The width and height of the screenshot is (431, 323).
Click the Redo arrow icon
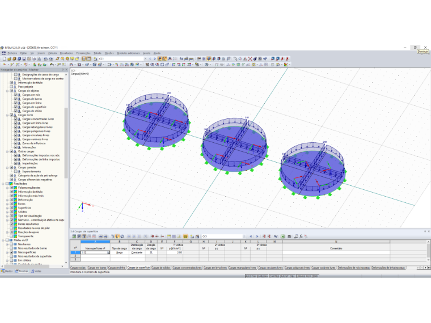click(x=50, y=59)
